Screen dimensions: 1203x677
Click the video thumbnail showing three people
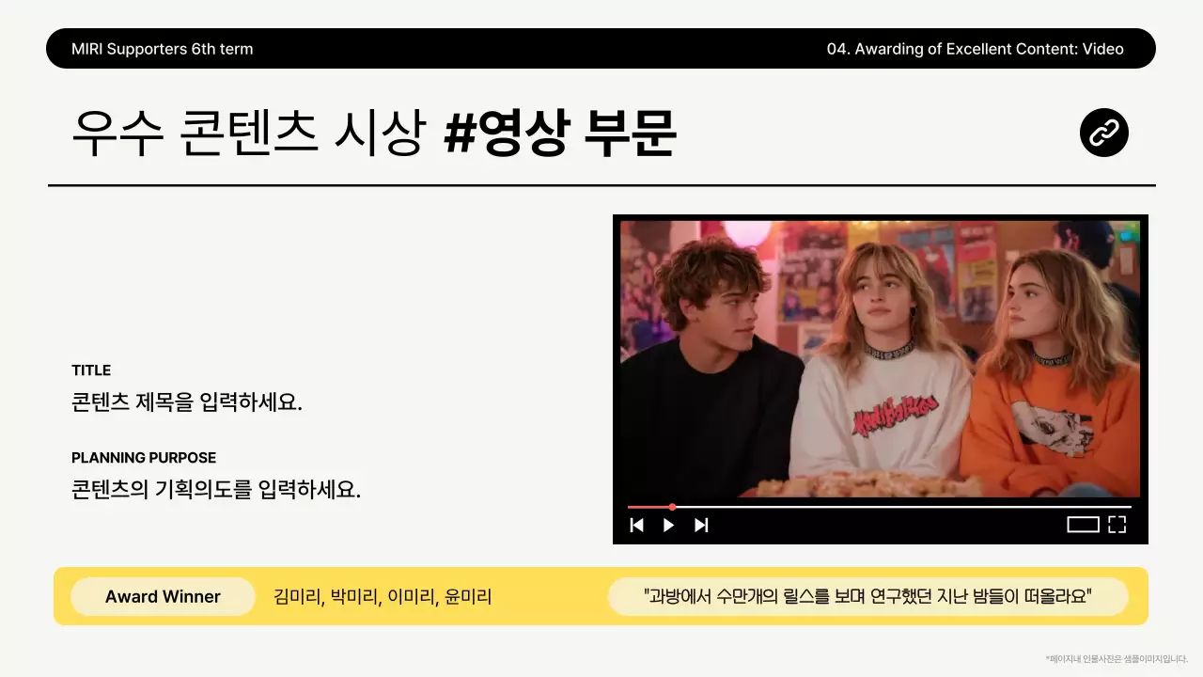[x=880, y=357]
